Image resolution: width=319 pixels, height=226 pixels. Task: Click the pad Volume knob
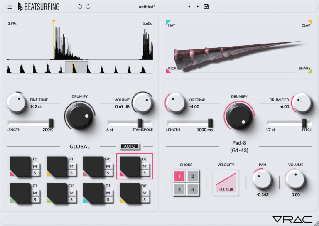pyautogui.click(x=296, y=180)
